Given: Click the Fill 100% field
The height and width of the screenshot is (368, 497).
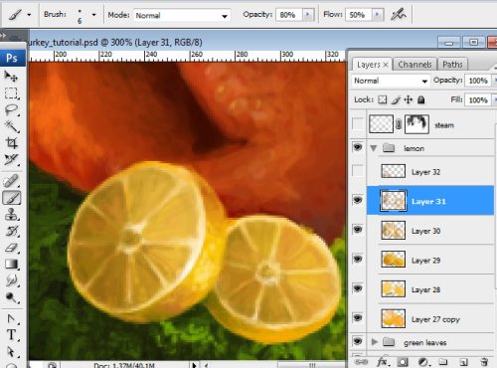Looking at the screenshot, I should pos(477,99).
